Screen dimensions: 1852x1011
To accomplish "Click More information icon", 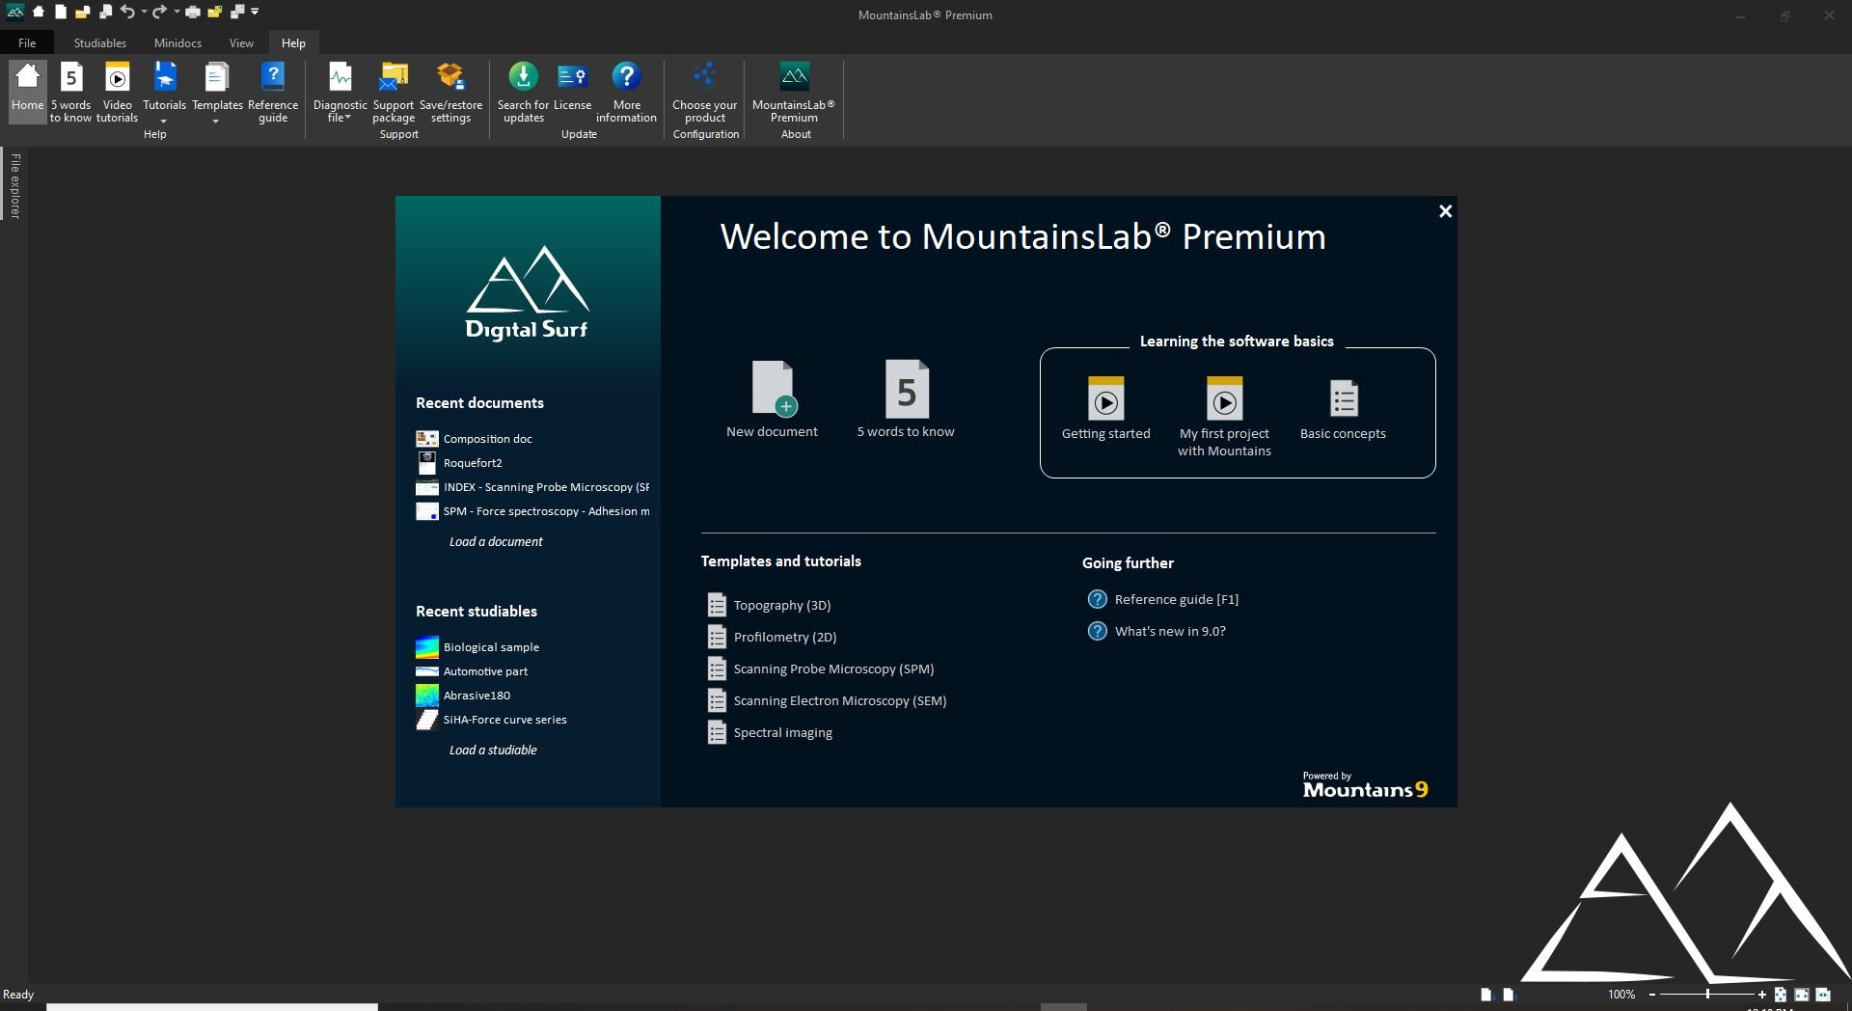I will pos(626,90).
